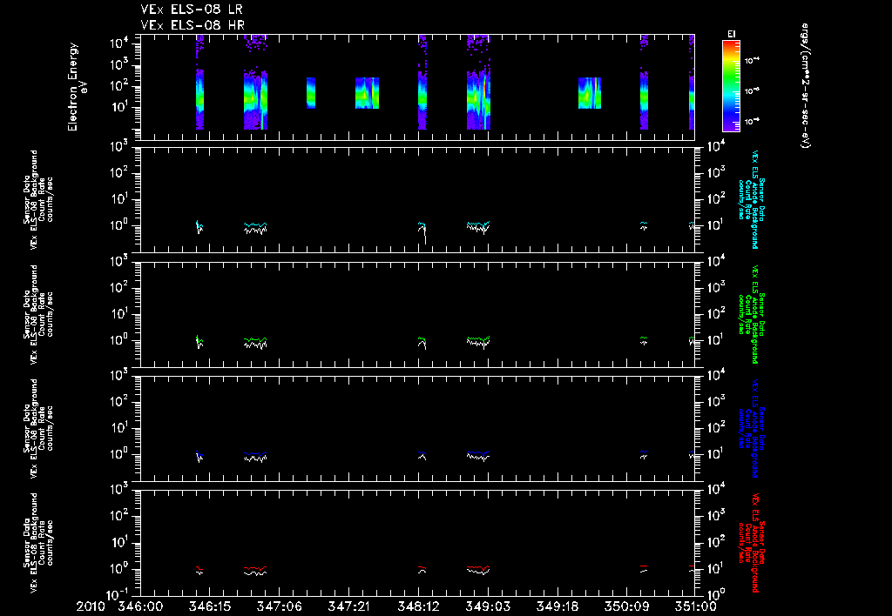Select the 10⁻⁴ tick label beside the color bar

(752, 60)
